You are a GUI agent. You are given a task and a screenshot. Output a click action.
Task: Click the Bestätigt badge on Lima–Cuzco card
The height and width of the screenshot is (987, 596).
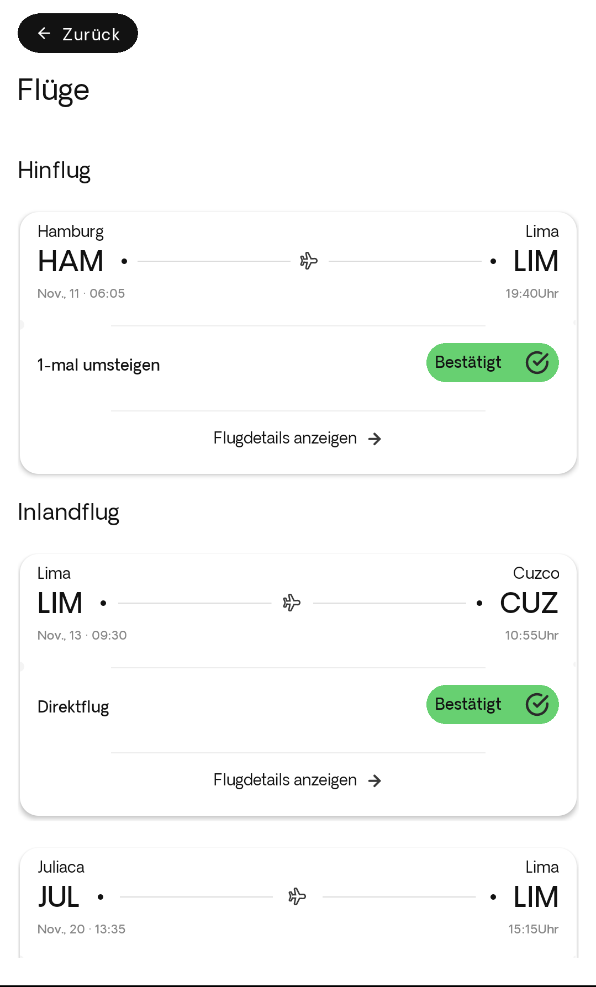click(x=492, y=705)
